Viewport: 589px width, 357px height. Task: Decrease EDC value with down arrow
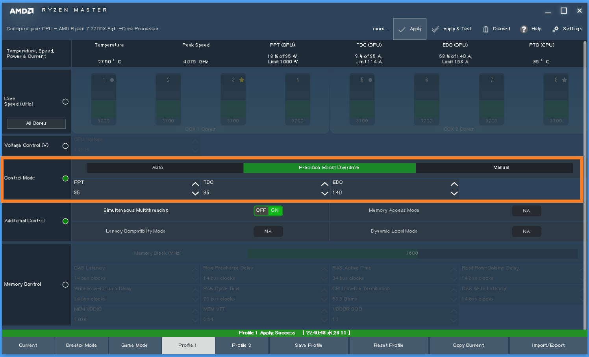tap(454, 193)
